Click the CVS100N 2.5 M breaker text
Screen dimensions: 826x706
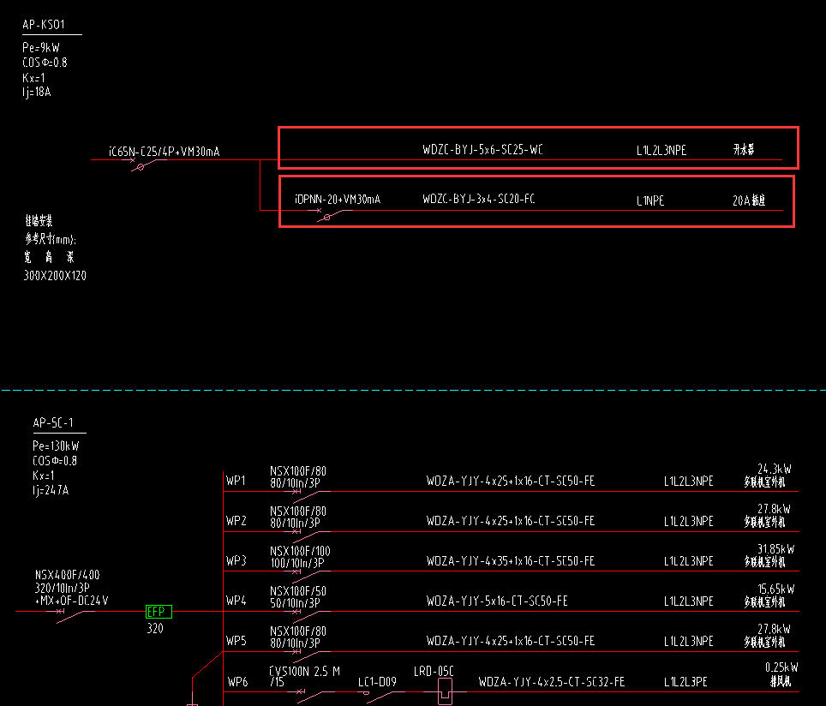[304, 671]
